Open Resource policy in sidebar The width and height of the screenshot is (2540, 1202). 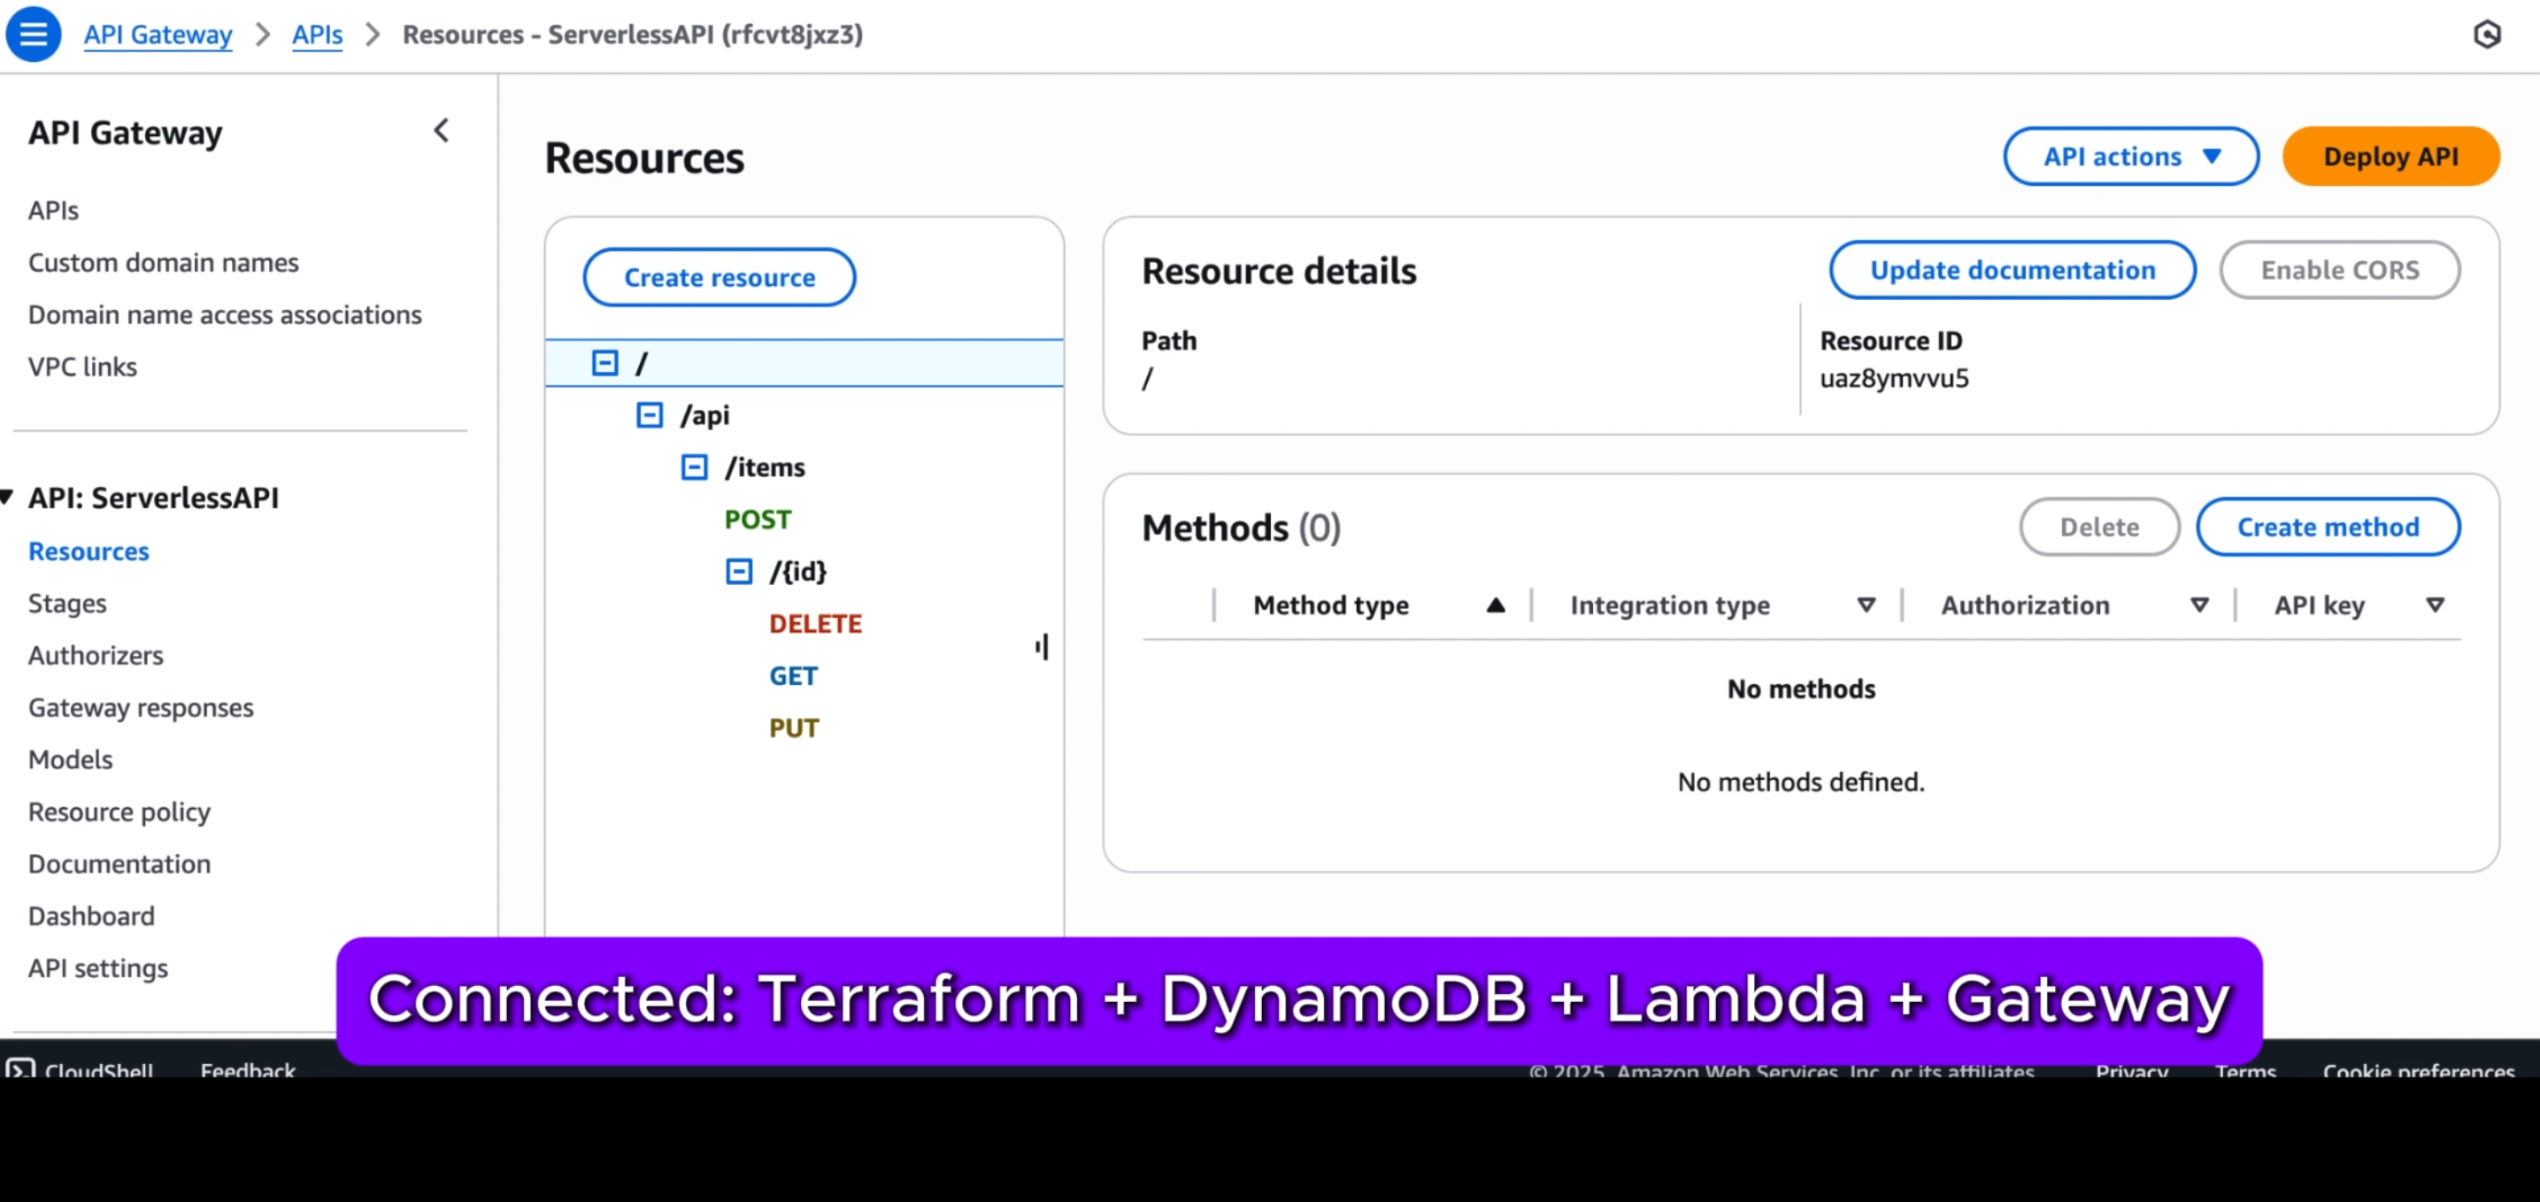click(x=119, y=813)
